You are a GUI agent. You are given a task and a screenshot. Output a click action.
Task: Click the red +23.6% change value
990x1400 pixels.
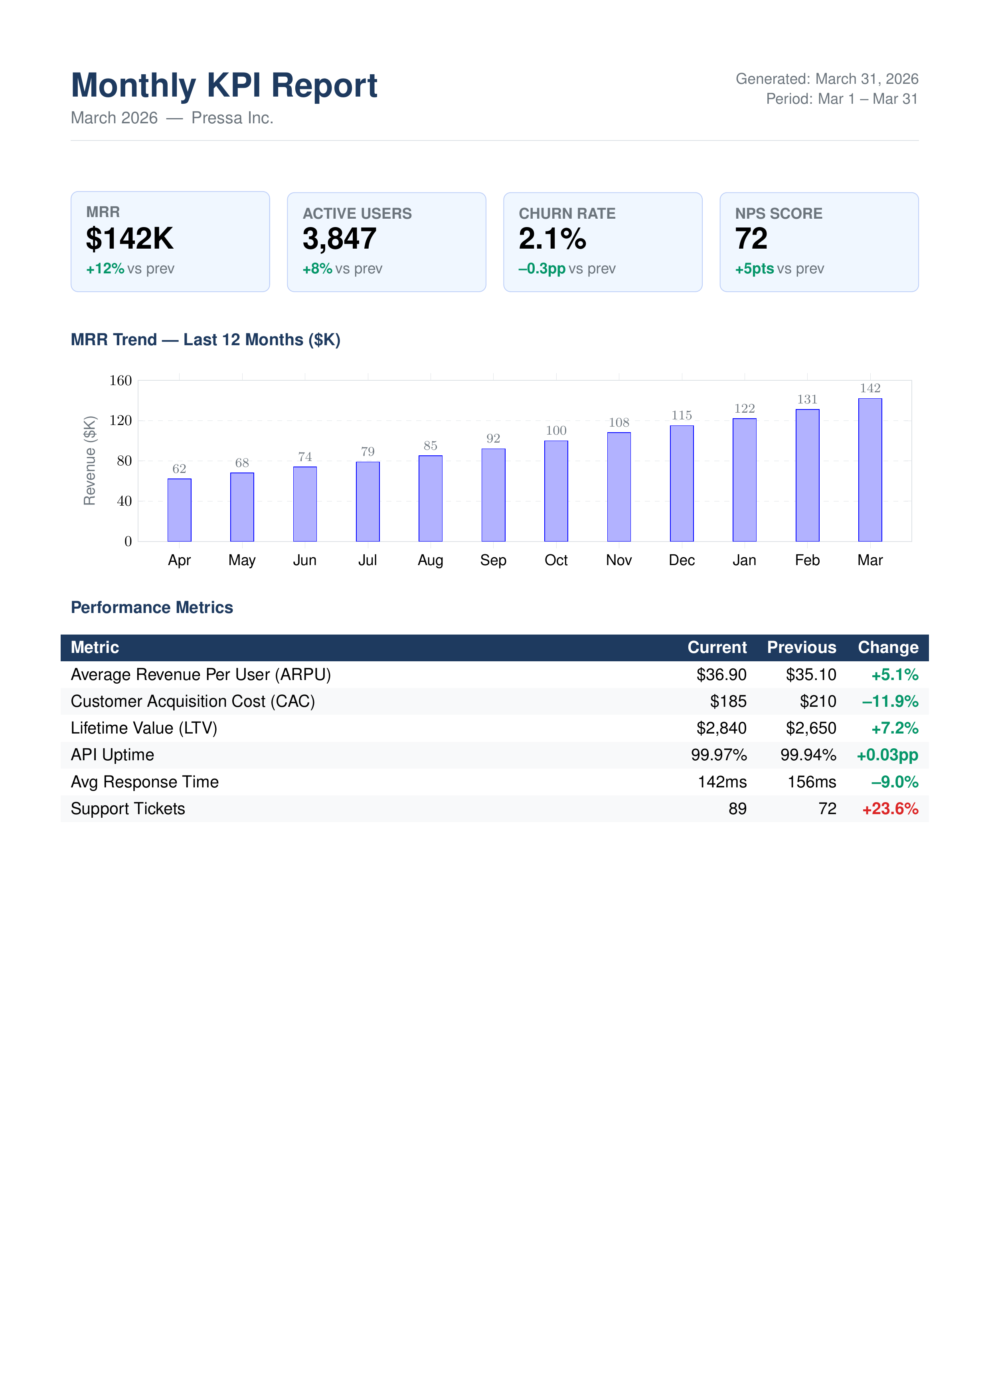pyautogui.click(x=890, y=809)
